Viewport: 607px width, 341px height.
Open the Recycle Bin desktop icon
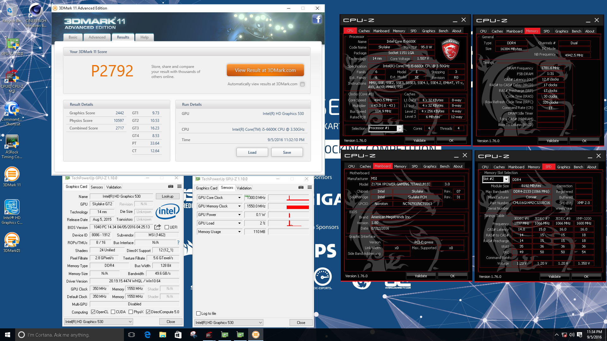pos(12,13)
